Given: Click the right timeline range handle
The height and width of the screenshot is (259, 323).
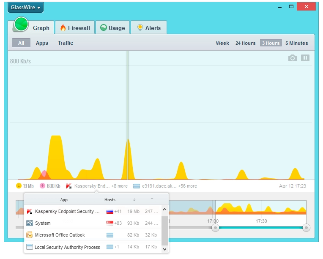Looking at the screenshot, I should [307, 228].
